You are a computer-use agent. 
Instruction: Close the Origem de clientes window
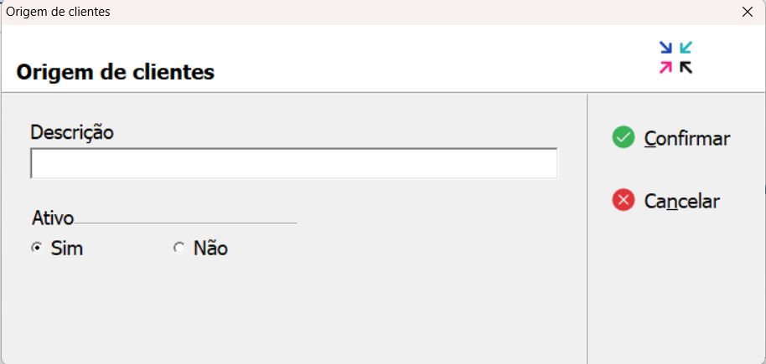(748, 13)
